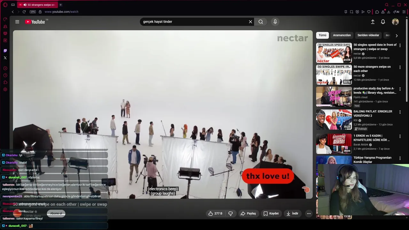Select the 'Aramanızdan' filter chip
The width and height of the screenshot is (409, 230).
click(342, 35)
